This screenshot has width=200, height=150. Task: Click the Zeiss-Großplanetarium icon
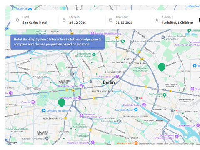[x=132, y=41]
